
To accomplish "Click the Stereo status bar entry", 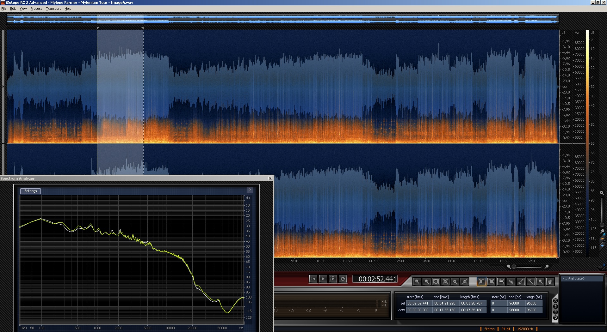I will click(x=489, y=329).
